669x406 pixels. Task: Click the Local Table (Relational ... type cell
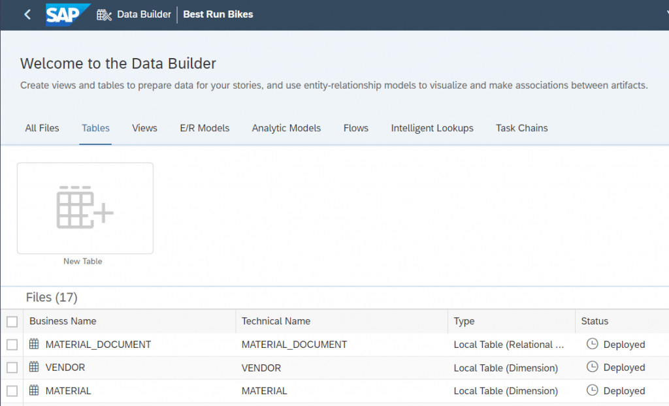508,345
